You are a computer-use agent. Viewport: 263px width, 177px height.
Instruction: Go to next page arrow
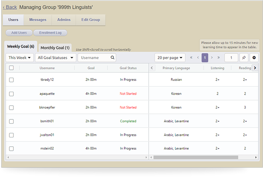click(212, 58)
